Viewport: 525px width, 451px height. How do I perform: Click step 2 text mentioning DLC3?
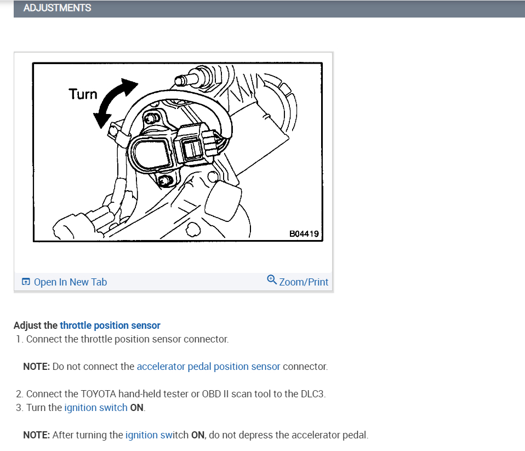pyautogui.click(x=176, y=394)
